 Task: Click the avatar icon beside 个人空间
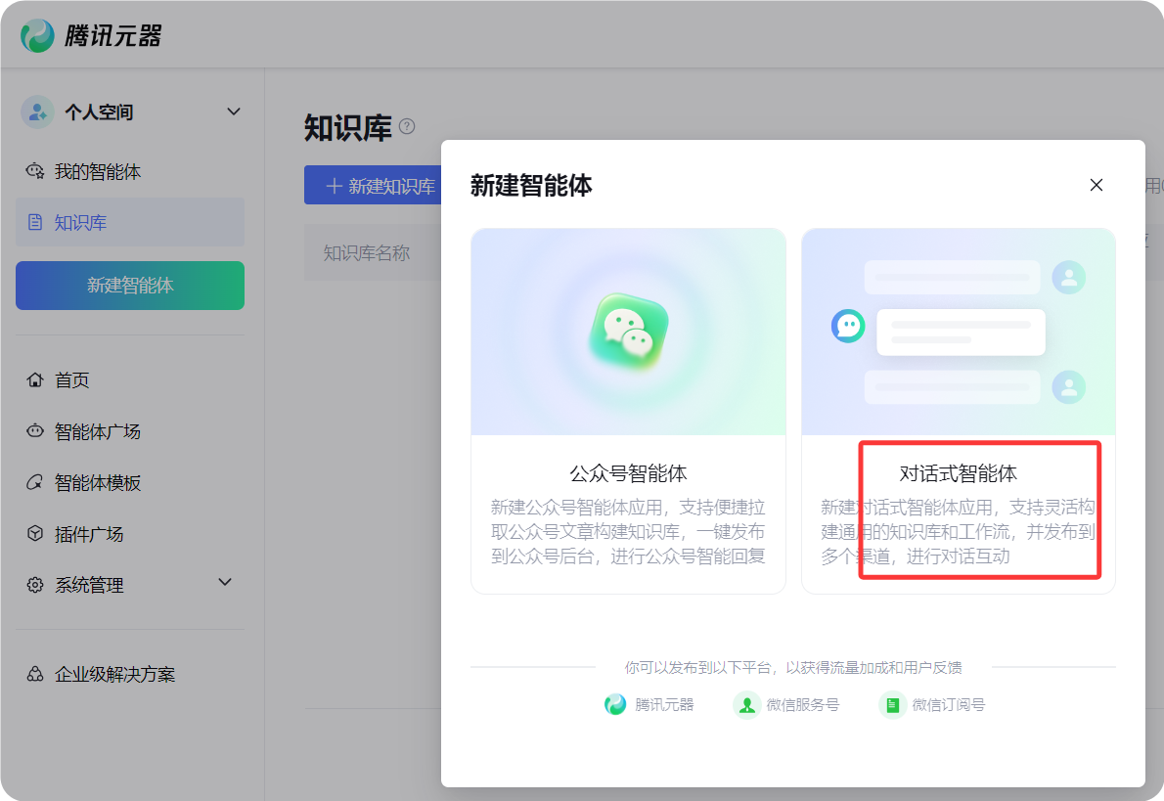coord(36,111)
